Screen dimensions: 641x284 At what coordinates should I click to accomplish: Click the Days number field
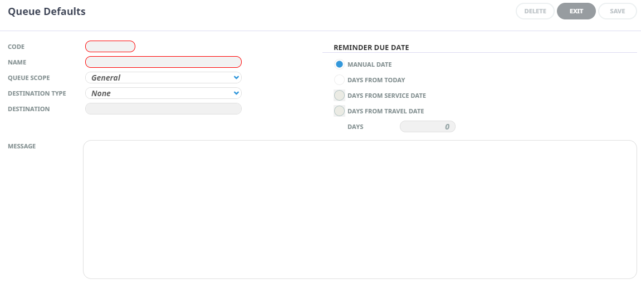(428, 127)
